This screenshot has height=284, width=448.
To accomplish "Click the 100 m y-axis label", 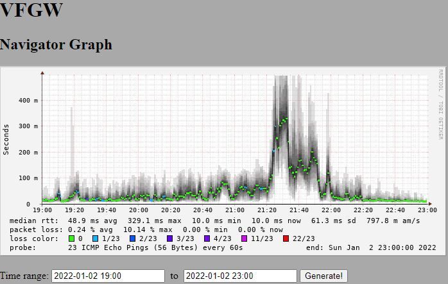I will [28, 178].
